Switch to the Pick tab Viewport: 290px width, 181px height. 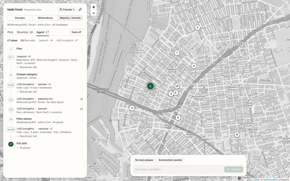point(10,32)
